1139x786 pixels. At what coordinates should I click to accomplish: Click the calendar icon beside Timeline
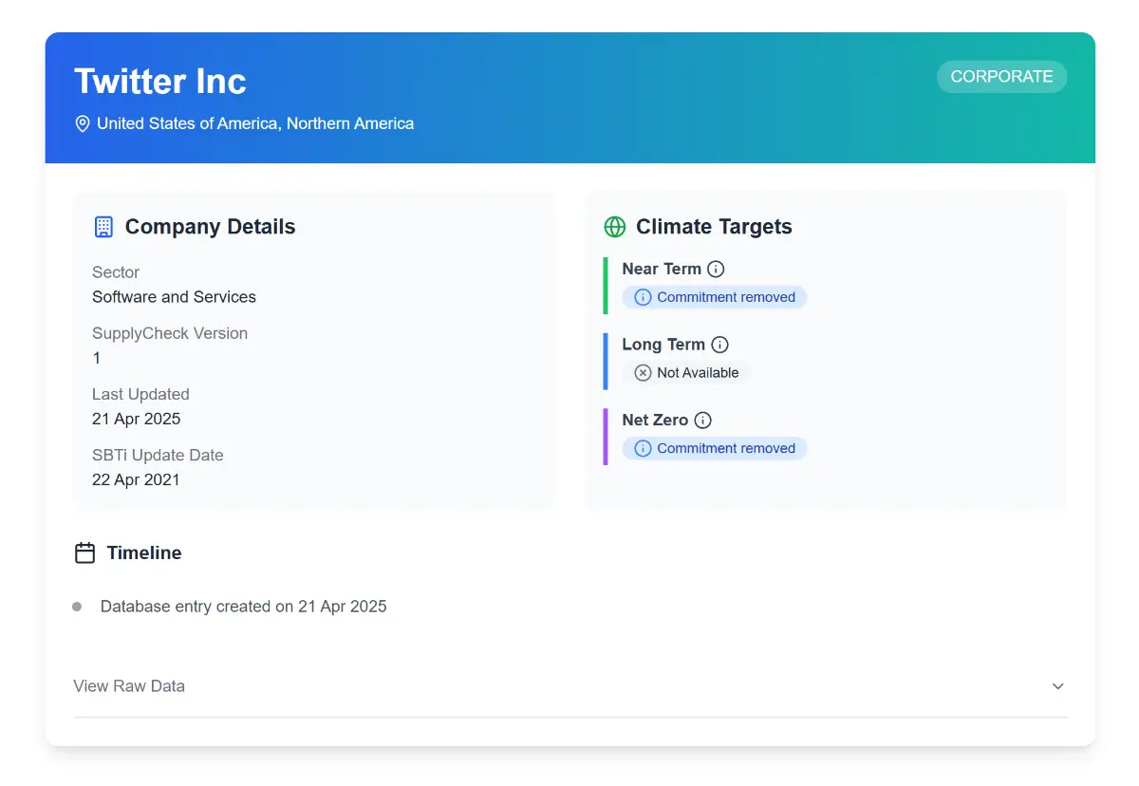84,553
